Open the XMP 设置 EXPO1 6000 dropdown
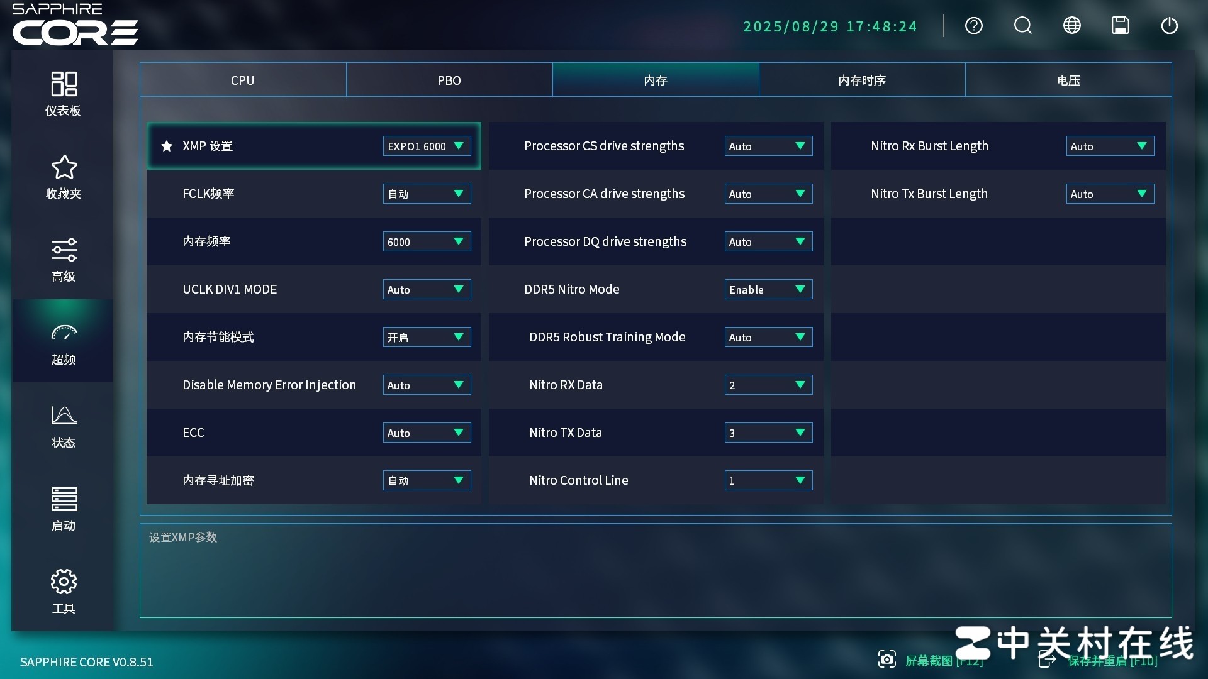Screen dimensions: 1208x679 point(427,146)
